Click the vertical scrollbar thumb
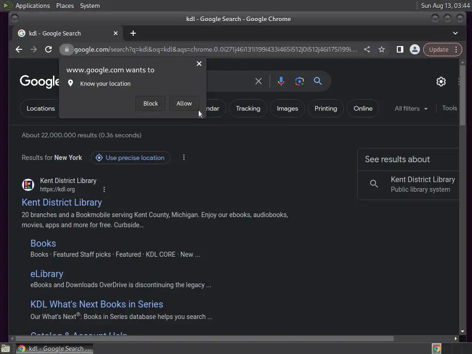This screenshot has height=354, width=472. click(462, 95)
